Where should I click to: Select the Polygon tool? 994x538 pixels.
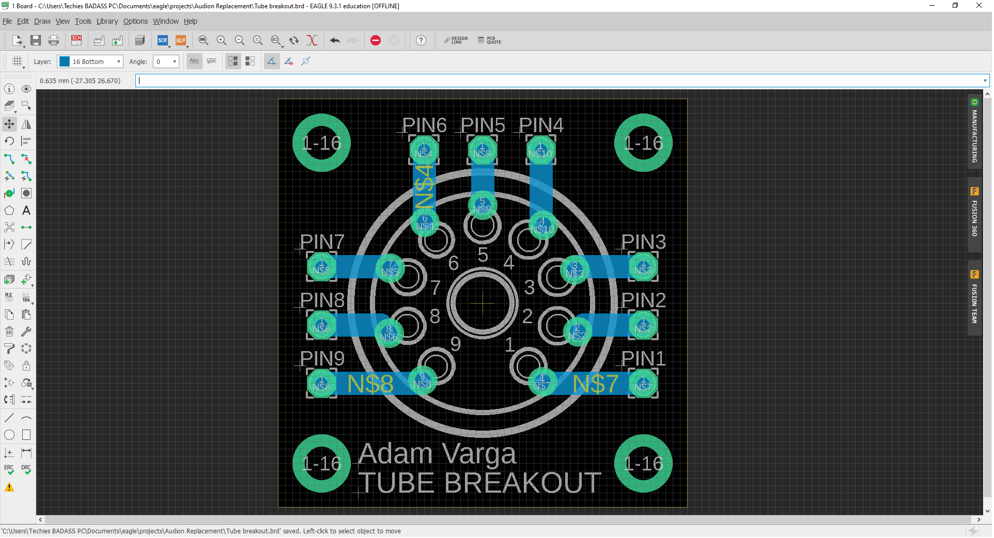[x=9, y=210]
